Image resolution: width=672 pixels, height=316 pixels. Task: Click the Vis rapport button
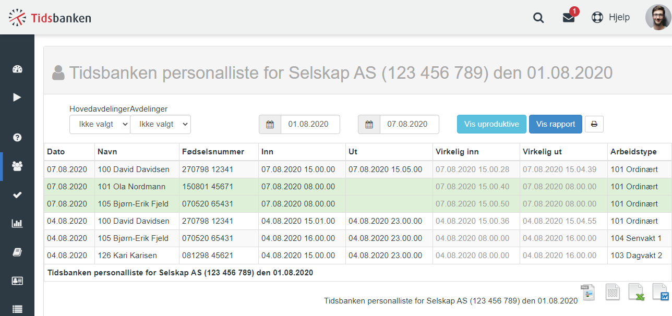click(x=556, y=124)
